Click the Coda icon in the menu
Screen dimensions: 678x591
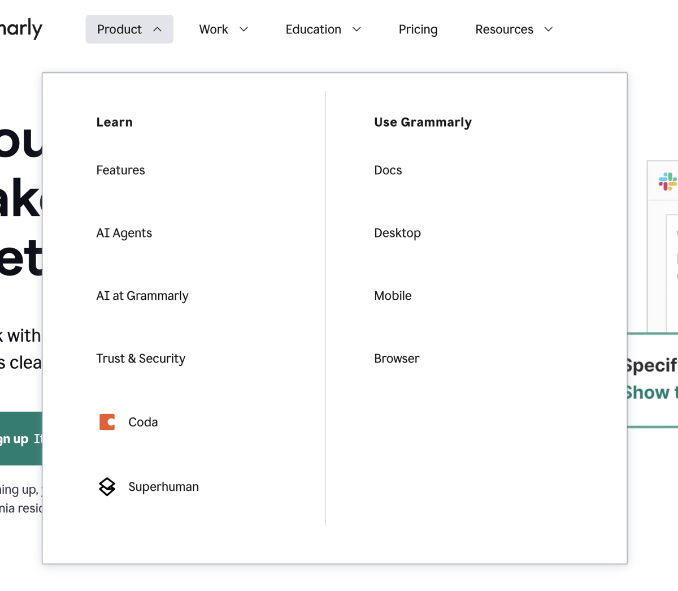click(107, 421)
